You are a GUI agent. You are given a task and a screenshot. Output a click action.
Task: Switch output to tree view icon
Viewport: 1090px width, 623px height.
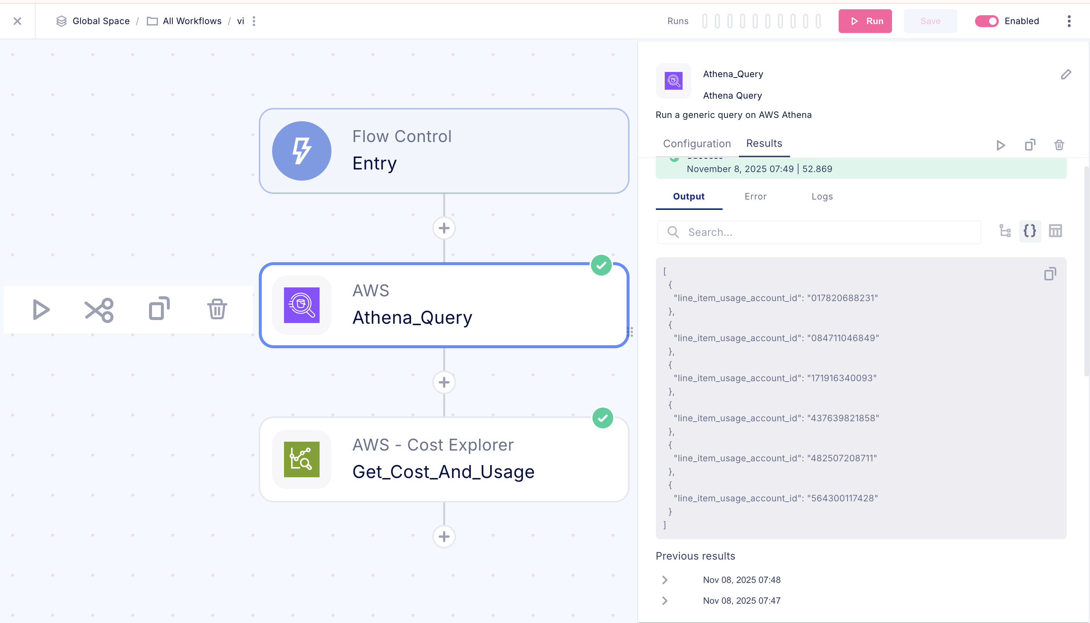point(1005,231)
